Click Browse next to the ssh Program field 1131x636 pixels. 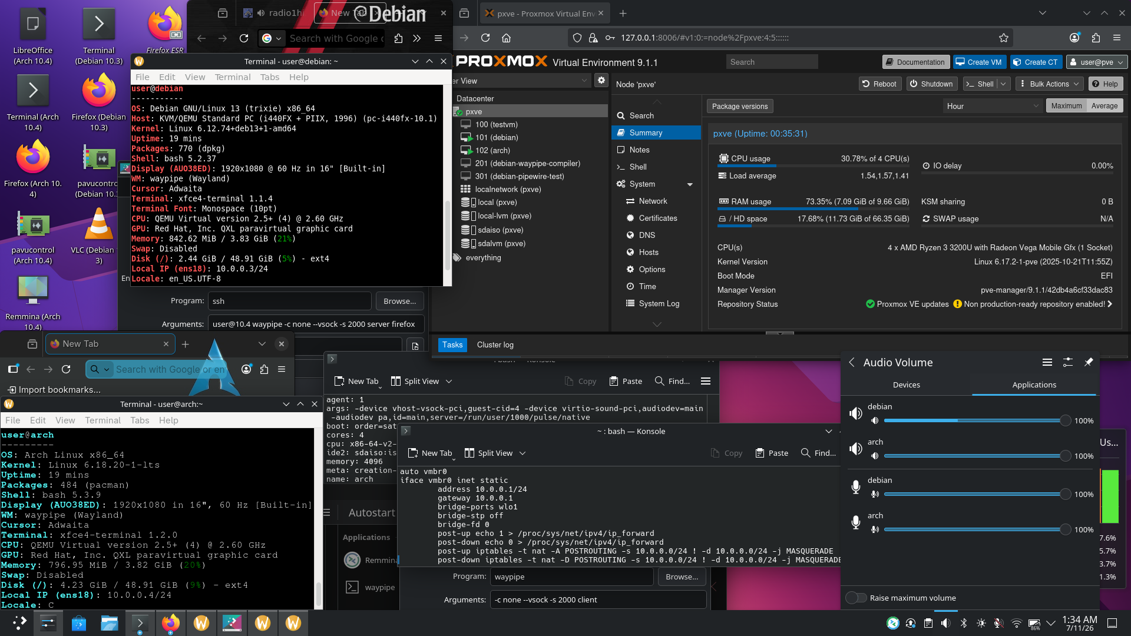(399, 301)
